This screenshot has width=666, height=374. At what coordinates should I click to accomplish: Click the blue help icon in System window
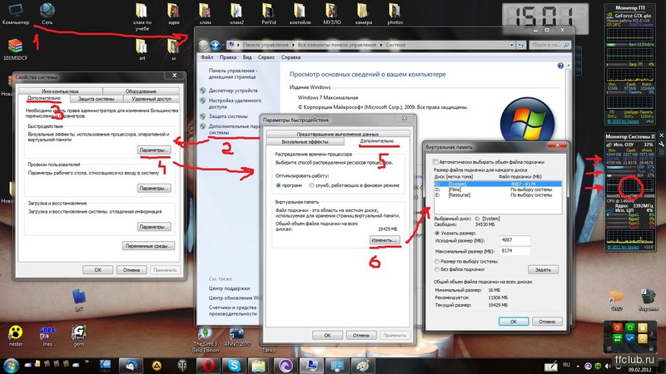tap(560, 66)
